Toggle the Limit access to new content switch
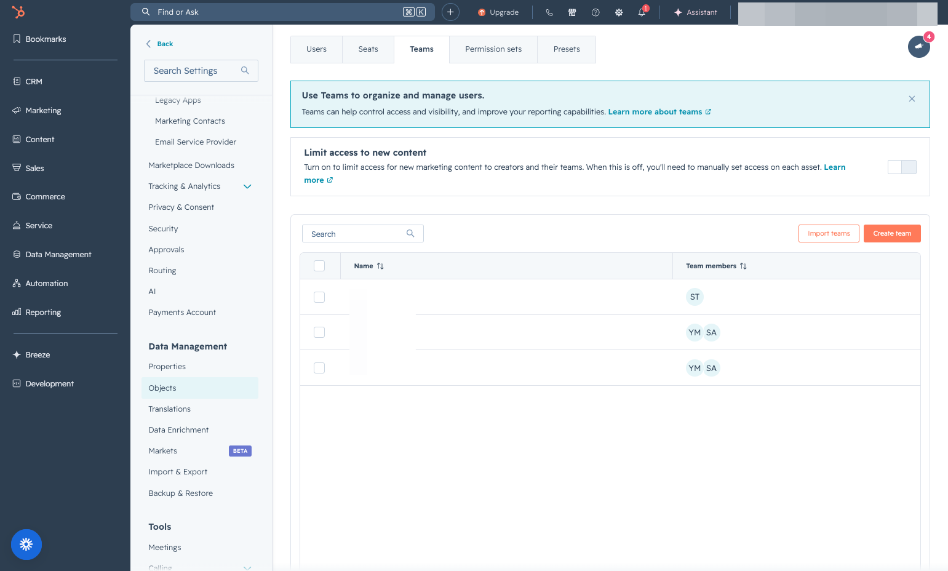The width and height of the screenshot is (948, 571). click(902, 167)
